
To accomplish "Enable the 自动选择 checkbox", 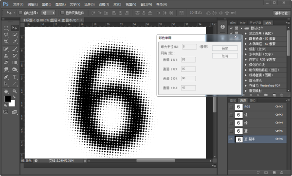I will click(20, 13).
